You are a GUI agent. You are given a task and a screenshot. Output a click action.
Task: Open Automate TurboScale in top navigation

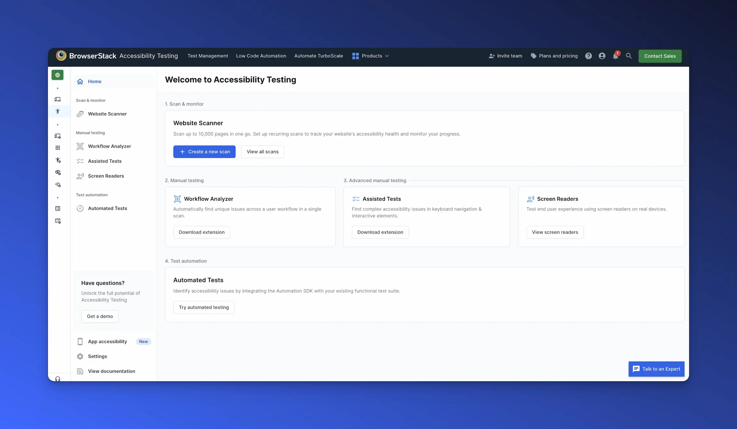click(x=318, y=56)
